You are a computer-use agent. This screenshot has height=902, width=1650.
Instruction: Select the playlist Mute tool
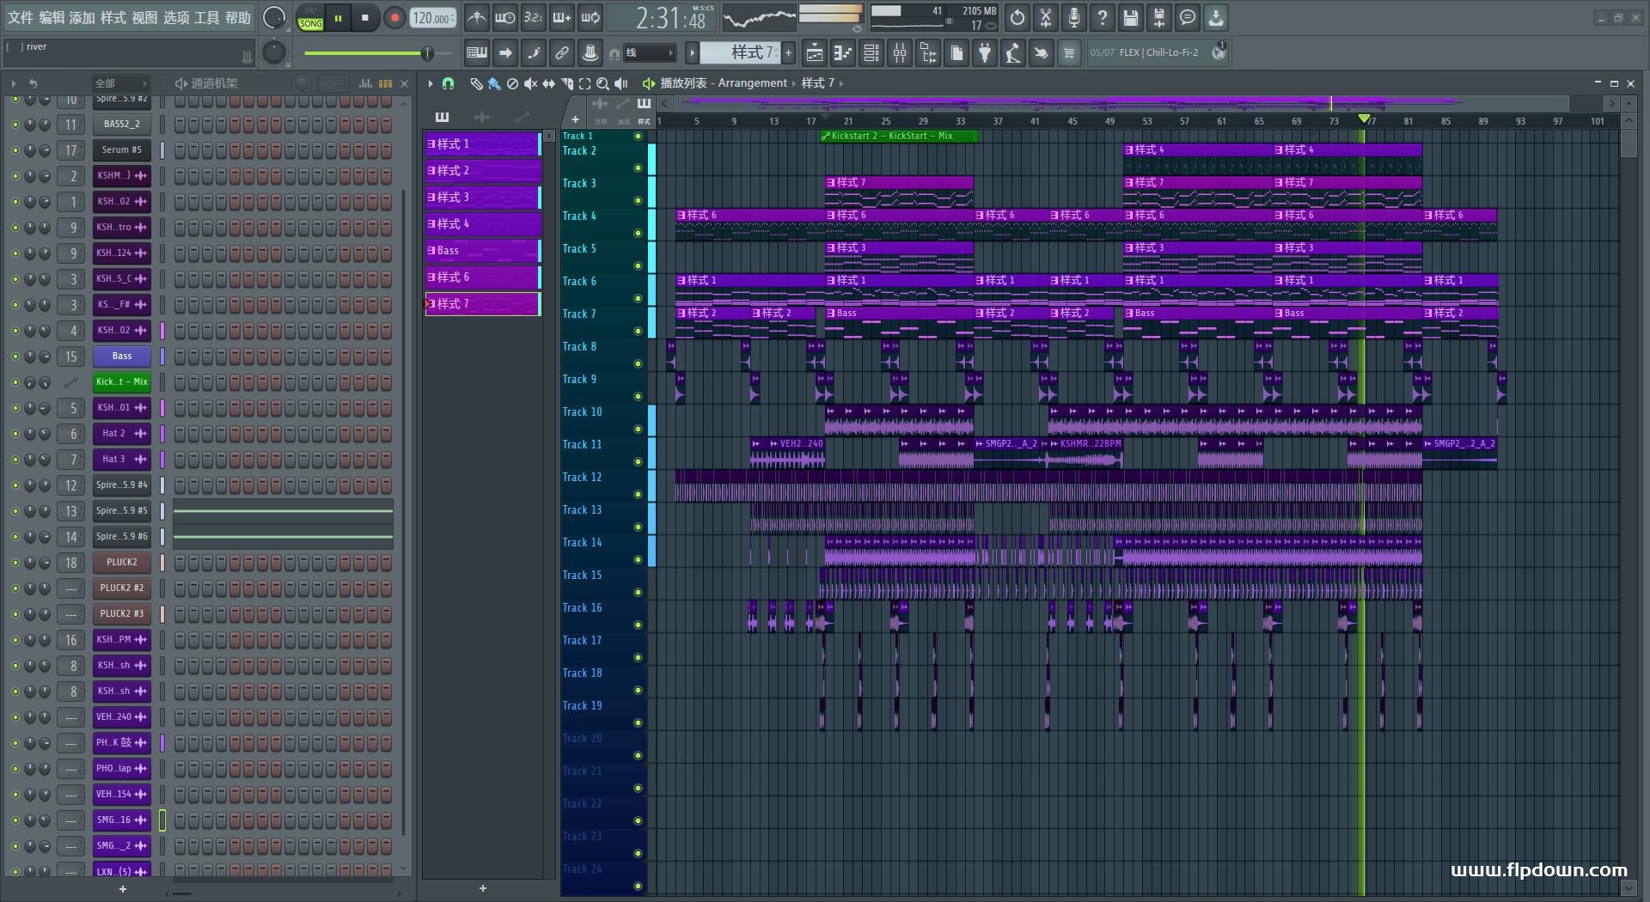pyautogui.click(x=530, y=83)
